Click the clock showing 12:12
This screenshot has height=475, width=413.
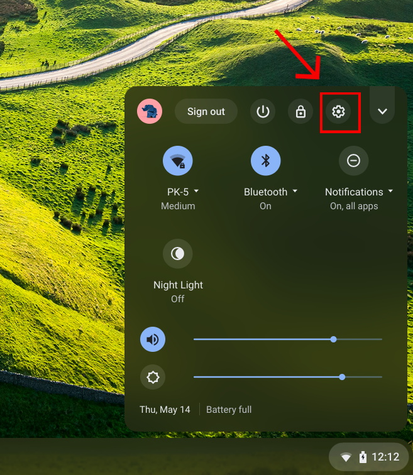click(x=385, y=457)
